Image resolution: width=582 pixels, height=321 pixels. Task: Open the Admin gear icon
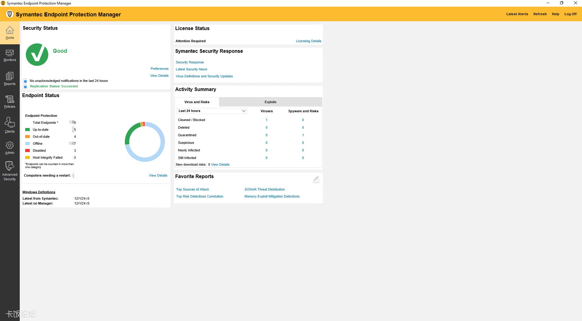(x=10, y=145)
